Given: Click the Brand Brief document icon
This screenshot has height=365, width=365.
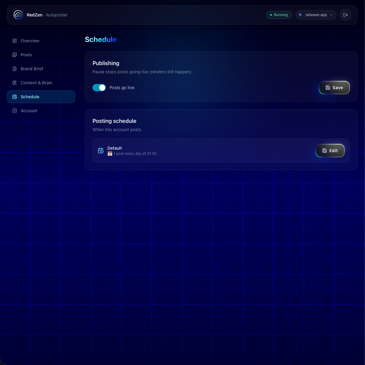Looking at the screenshot, I should tap(15, 69).
